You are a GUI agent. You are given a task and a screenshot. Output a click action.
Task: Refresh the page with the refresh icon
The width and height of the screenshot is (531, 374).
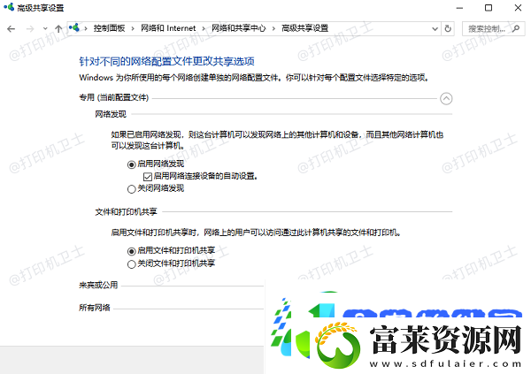tap(448, 29)
